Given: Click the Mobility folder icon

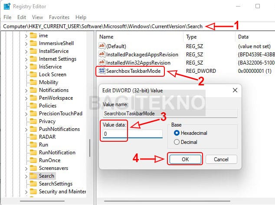Looking at the screenshot, I should click(33, 82).
